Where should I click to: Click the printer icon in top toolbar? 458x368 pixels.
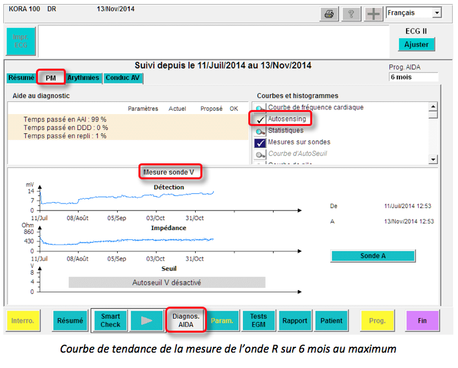point(329,14)
